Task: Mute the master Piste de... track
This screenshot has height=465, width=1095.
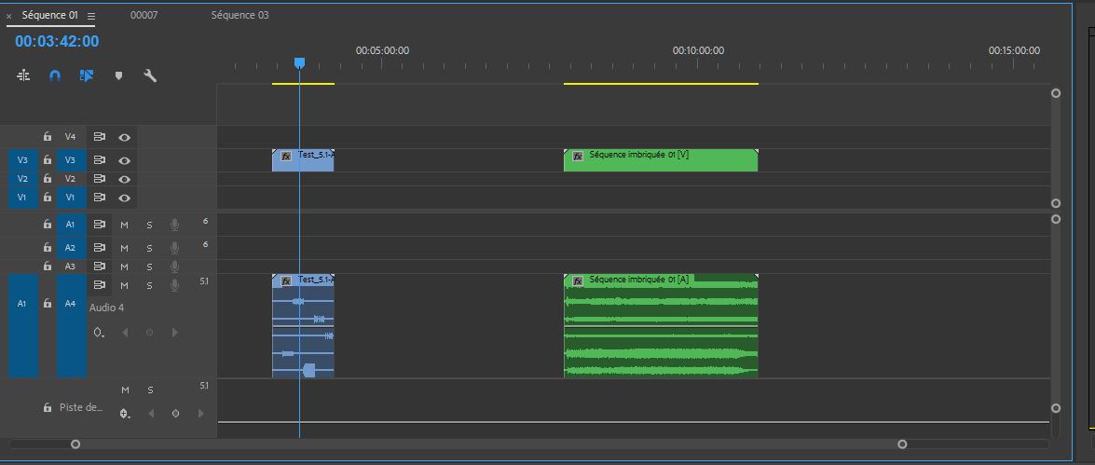Action: [x=125, y=390]
